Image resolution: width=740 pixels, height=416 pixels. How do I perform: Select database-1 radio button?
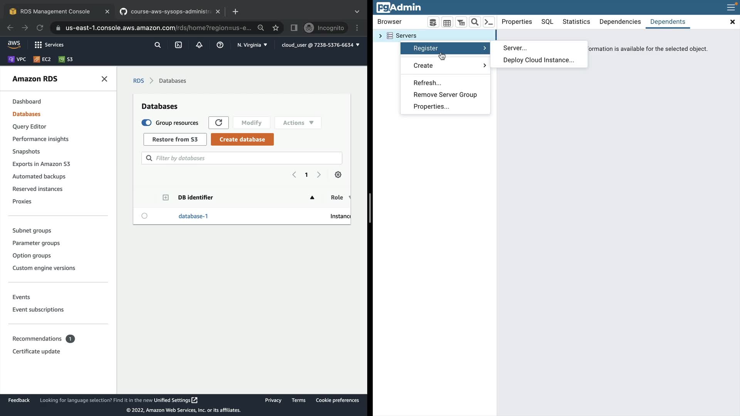[145, 216]
